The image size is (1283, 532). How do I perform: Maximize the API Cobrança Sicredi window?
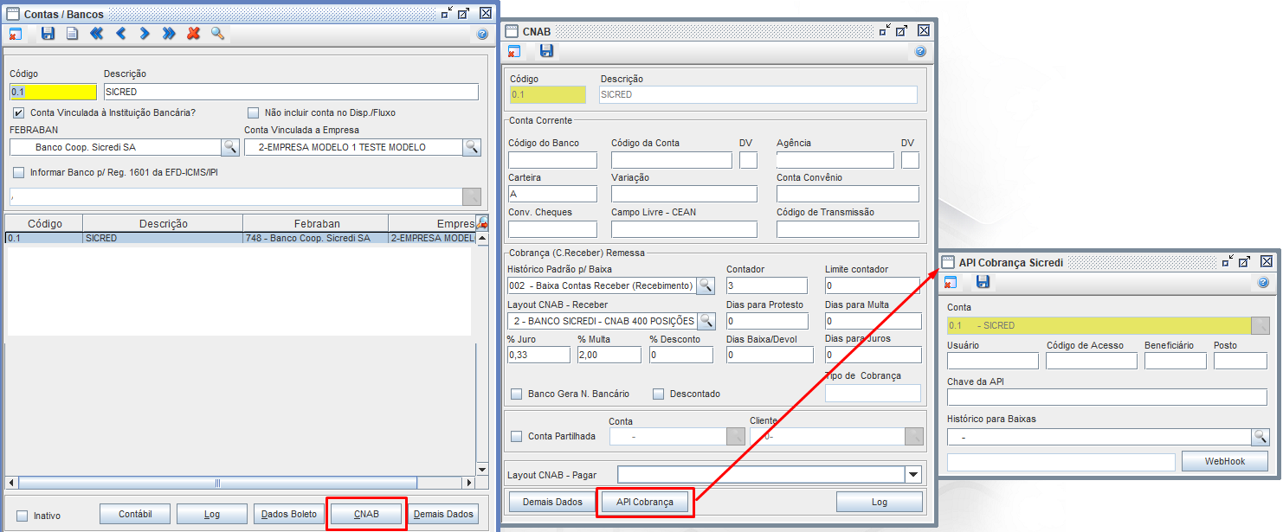pos(1244,261)
